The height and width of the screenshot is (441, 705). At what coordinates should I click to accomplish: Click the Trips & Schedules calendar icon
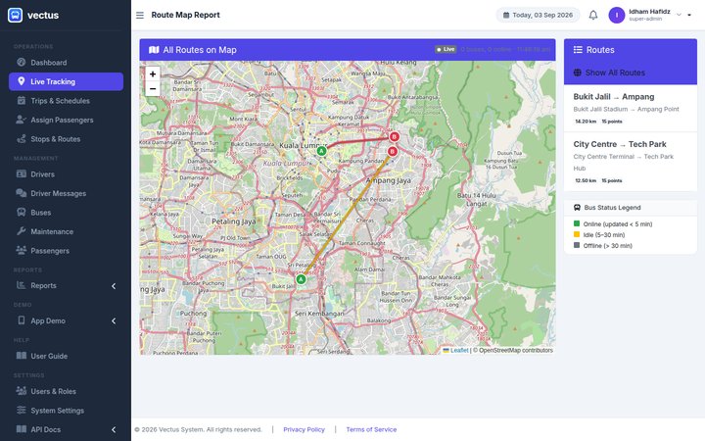coord(22,100)
